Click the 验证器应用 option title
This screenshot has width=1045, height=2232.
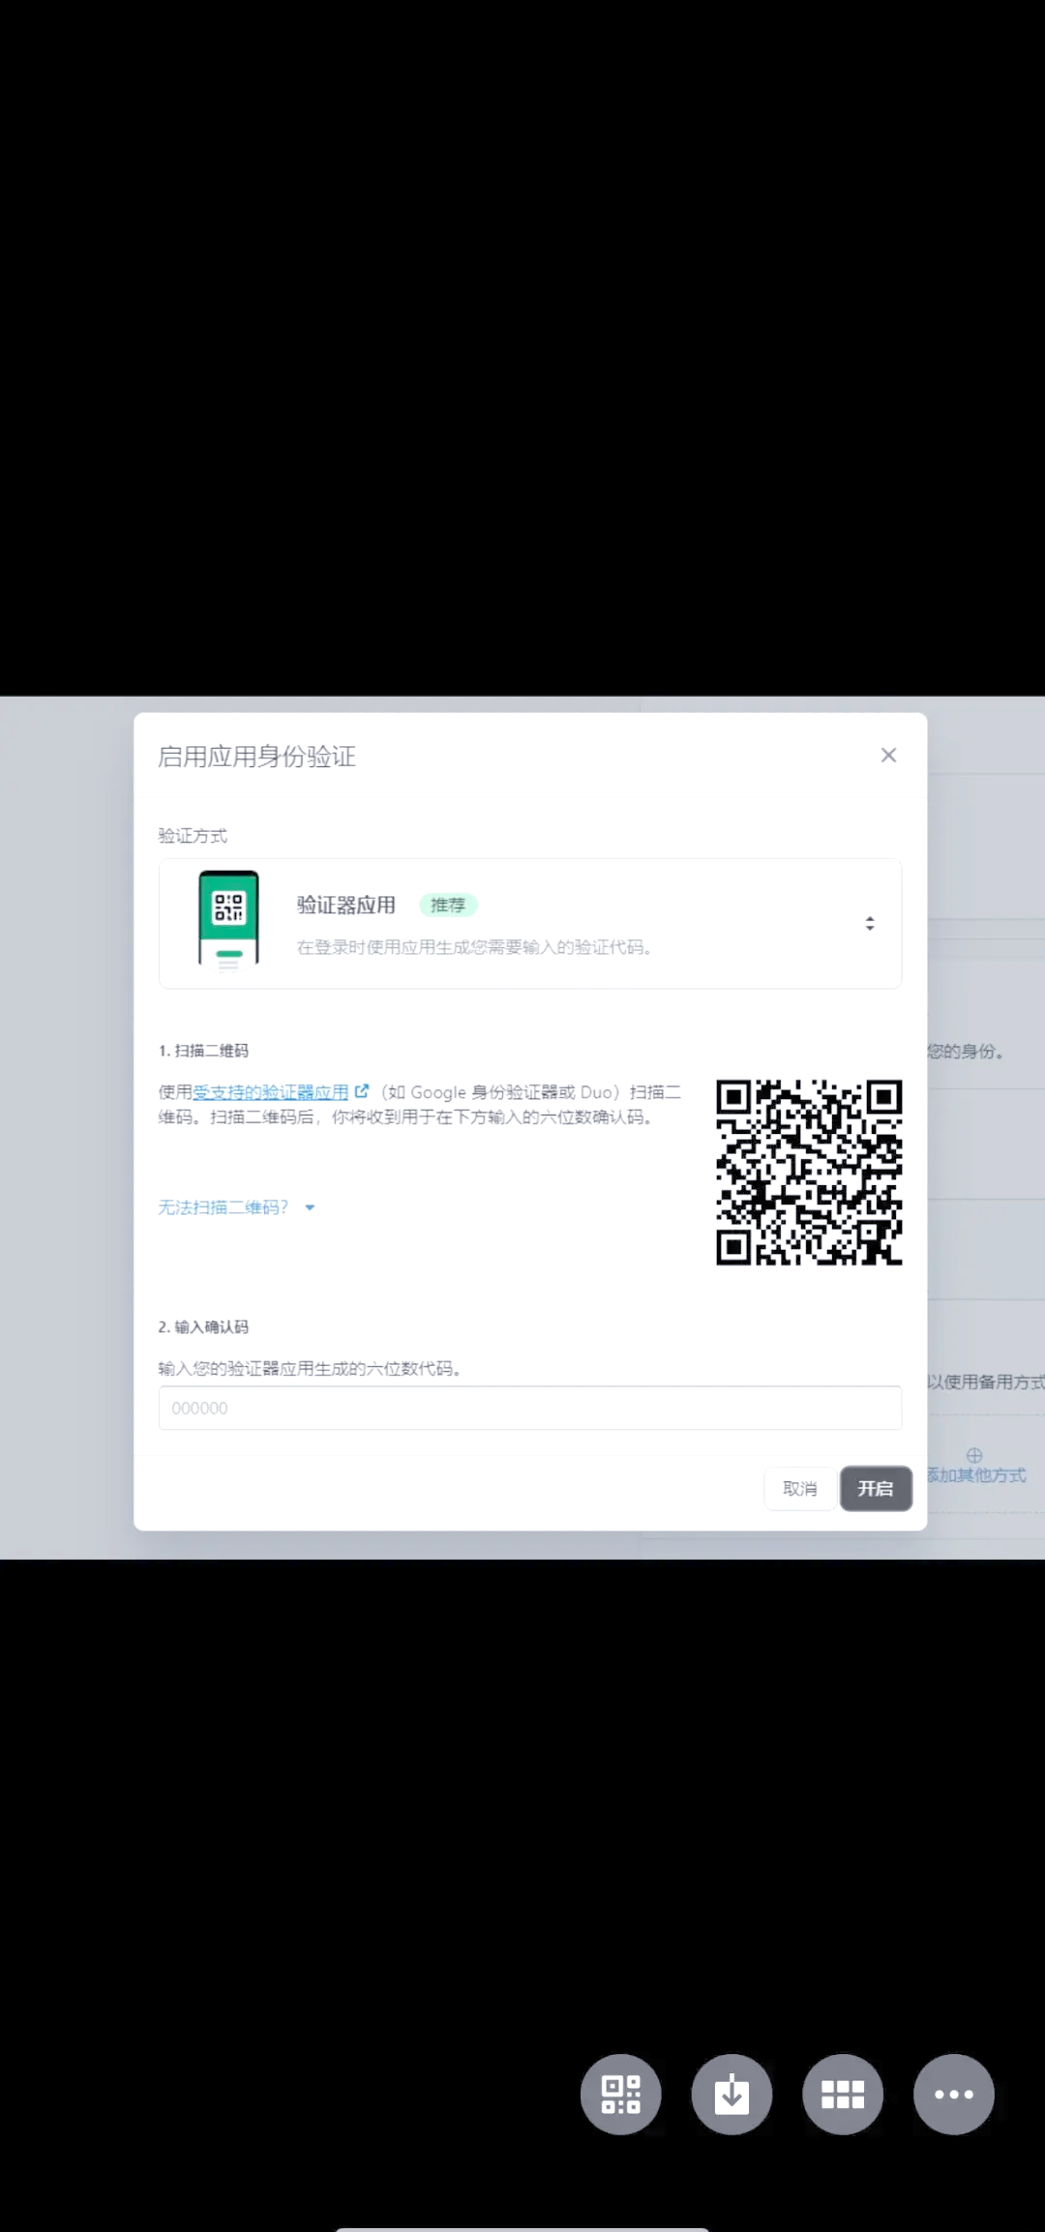(x=346, y=906)
